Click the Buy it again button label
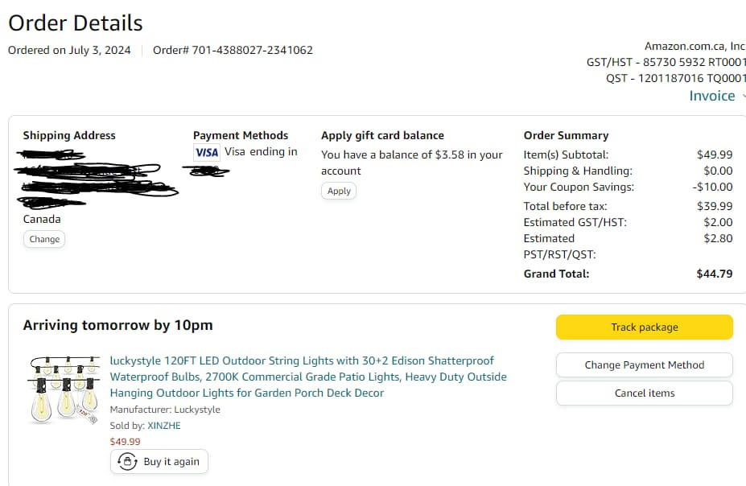 171,461
